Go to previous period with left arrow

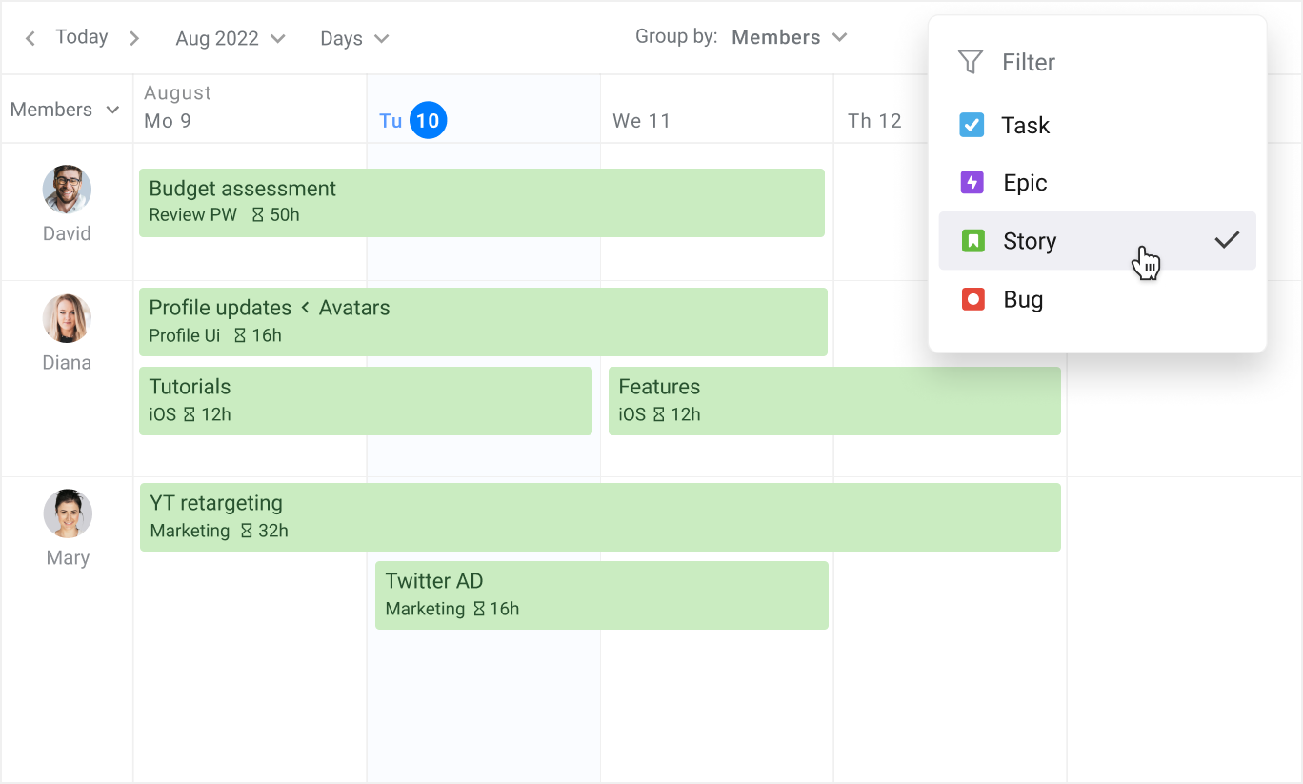(x=30, y=38)
